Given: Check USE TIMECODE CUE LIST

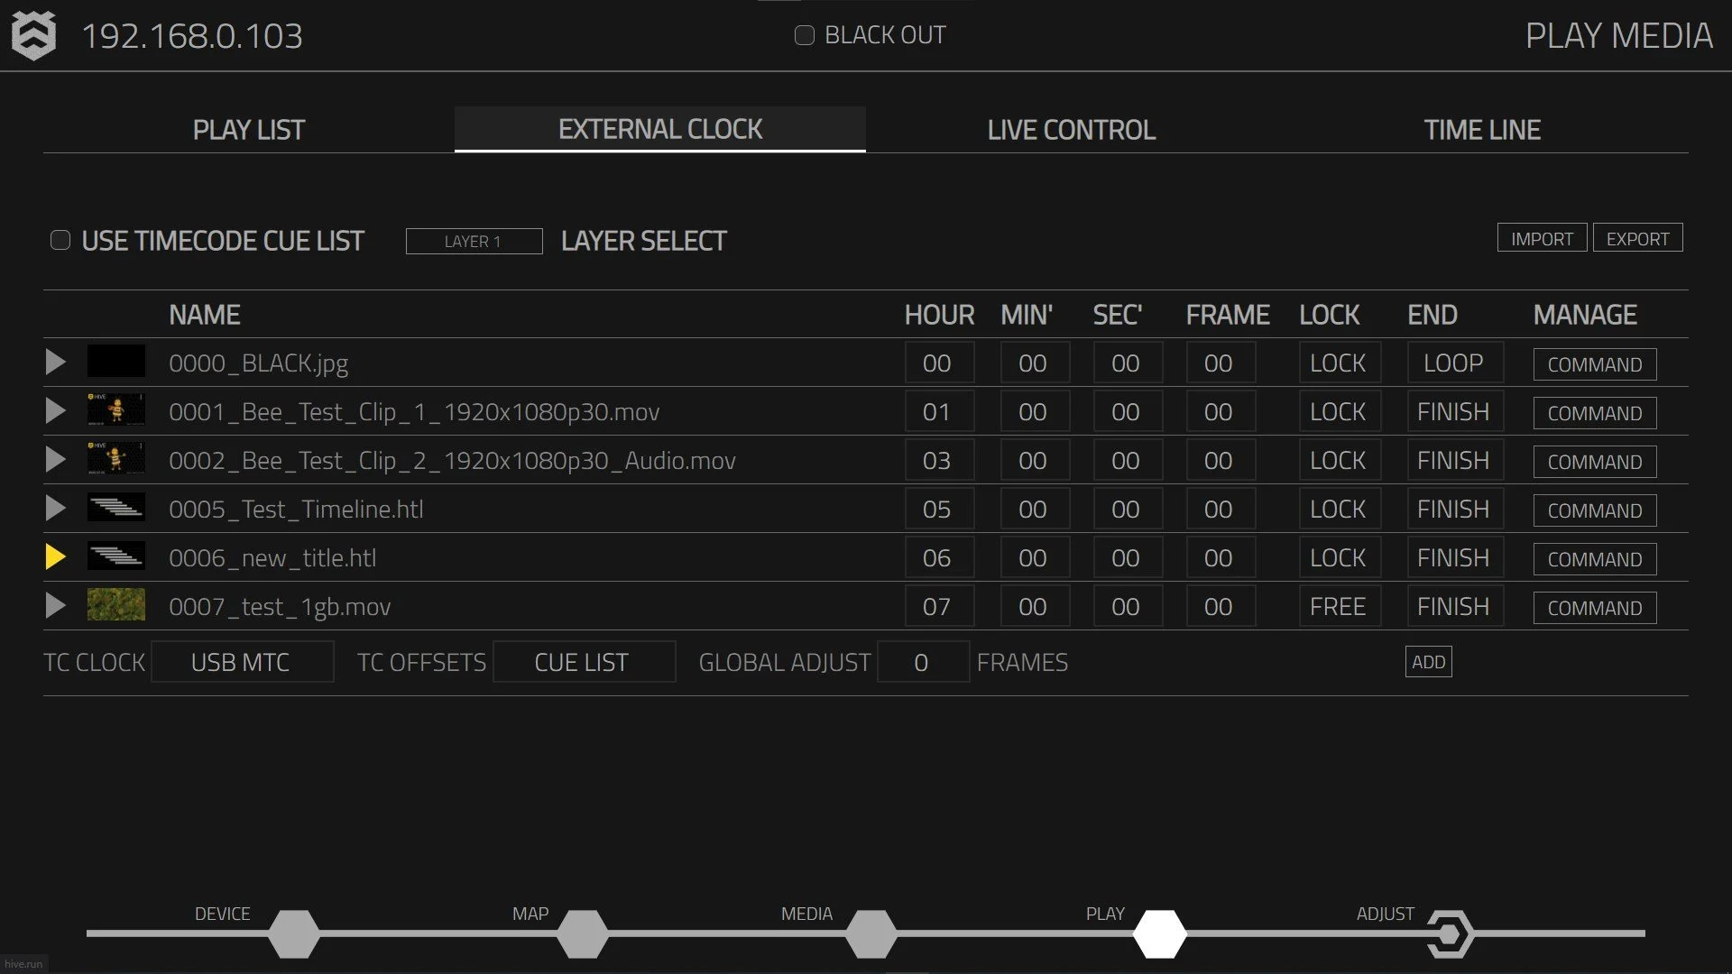Looking at the screenshot, I should (x=60, y=240).
